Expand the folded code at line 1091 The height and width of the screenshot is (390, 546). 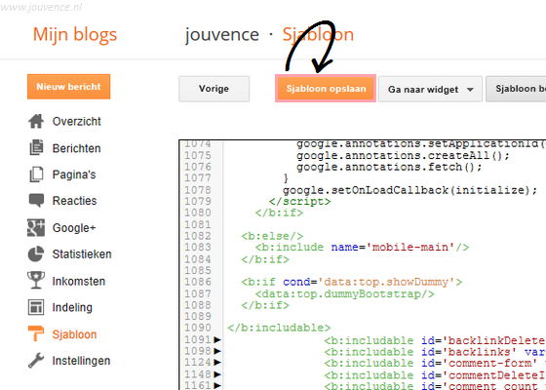(217, 339)
